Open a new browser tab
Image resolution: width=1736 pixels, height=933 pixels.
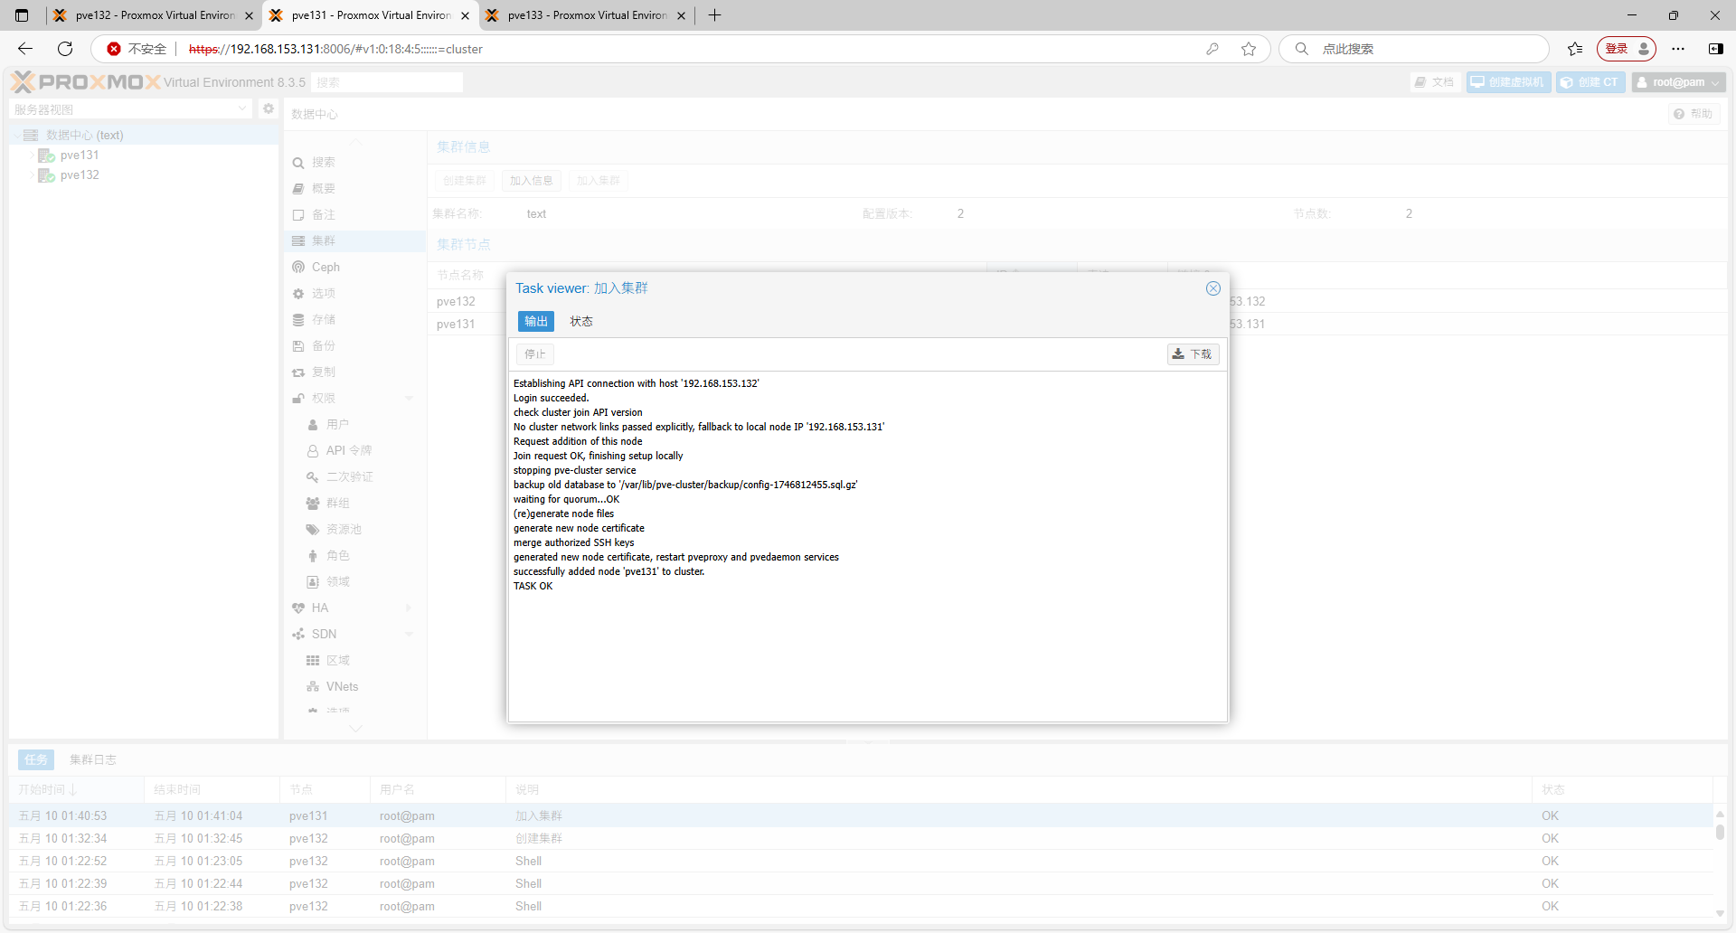(x=714, y=15)
